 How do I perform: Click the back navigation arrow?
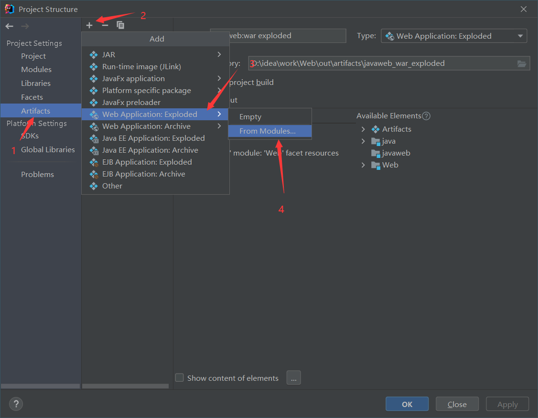9,26
